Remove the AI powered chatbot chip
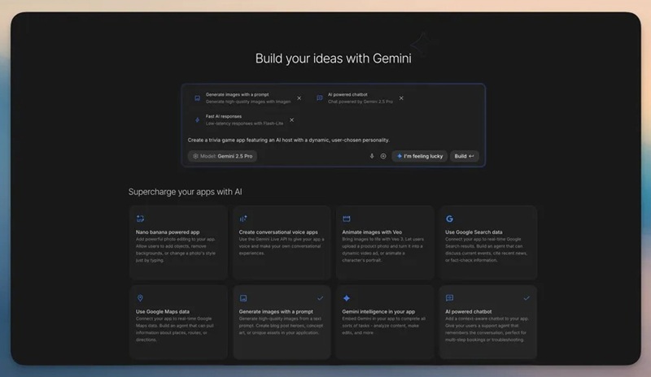651x377 pixels. [x=401, y=98]
